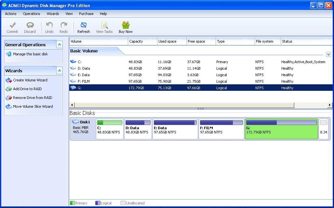The width and height of the screenshot is (334, 208).
Task: Open the Actions menu
Action: (x=11, y=14)
